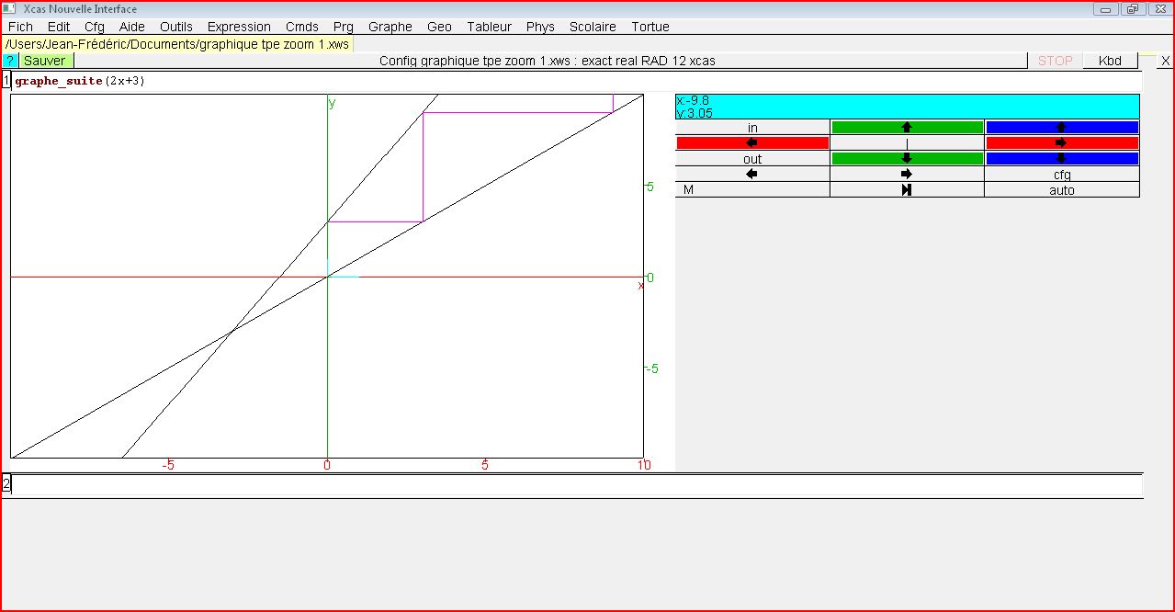Viewport: 1175px width, 612px height.
Task: Open the Expression menu
Action: [239, 27]
